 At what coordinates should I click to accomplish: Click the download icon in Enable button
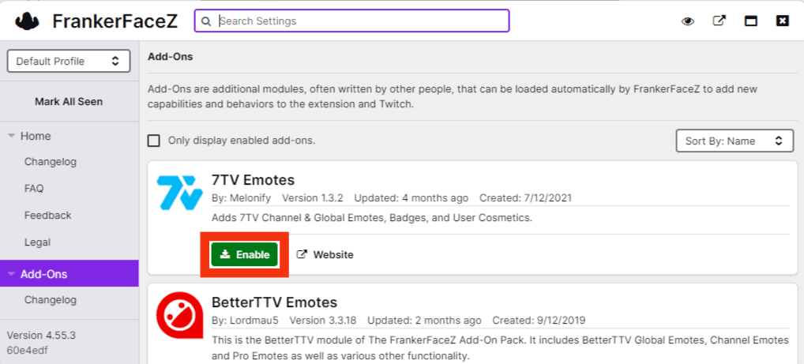[x=224, y=254]
